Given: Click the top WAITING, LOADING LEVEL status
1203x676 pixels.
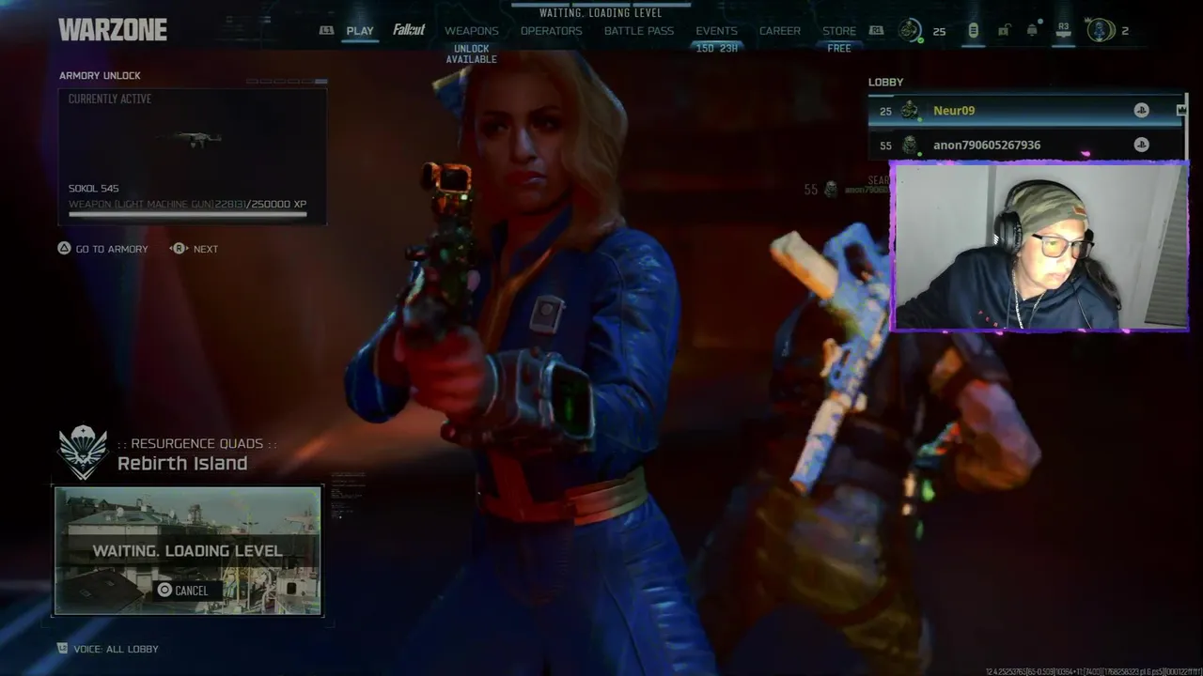Looking at the screenshot, I should click(x=601, y=13).
